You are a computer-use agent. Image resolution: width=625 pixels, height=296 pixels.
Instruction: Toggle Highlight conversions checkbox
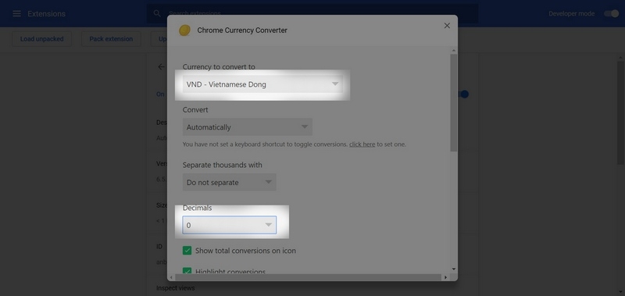[x=187, y=271]
